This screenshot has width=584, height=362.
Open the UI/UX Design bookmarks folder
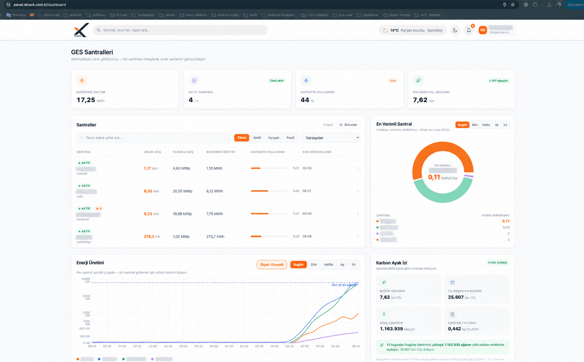pyautogui.click(x=315, y=15)
